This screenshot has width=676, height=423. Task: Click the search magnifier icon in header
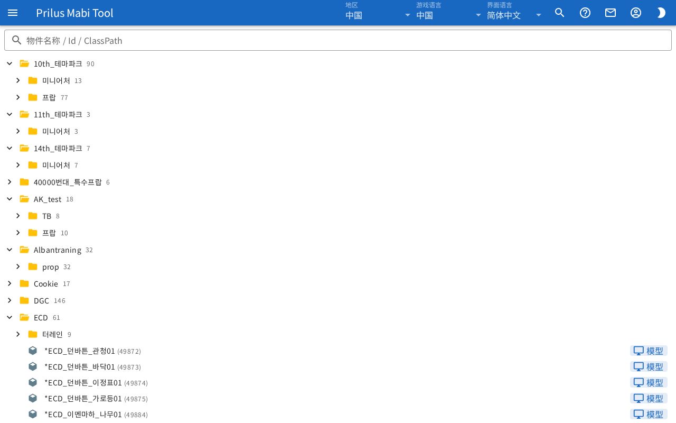(x=560, y=13)
